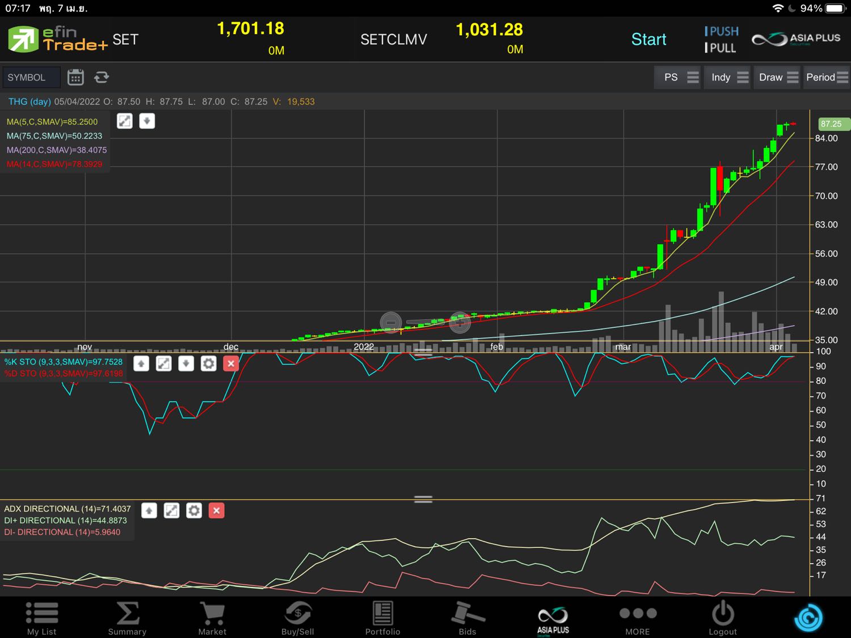Expand the ADX Directional panel

click(x=171, y=510)
